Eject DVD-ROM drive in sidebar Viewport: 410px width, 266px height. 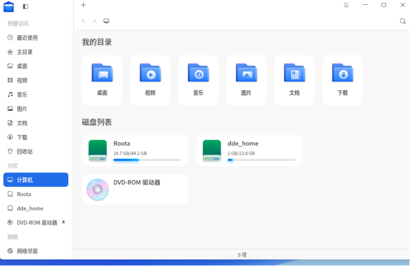[x=63, y=222]
